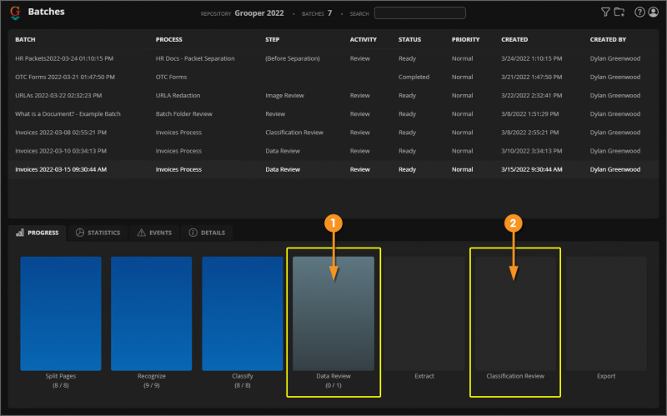The width and height of the screenshot is (667, 416).
Task: Select the Data Review progress step
Action: (x=333, y=313)
